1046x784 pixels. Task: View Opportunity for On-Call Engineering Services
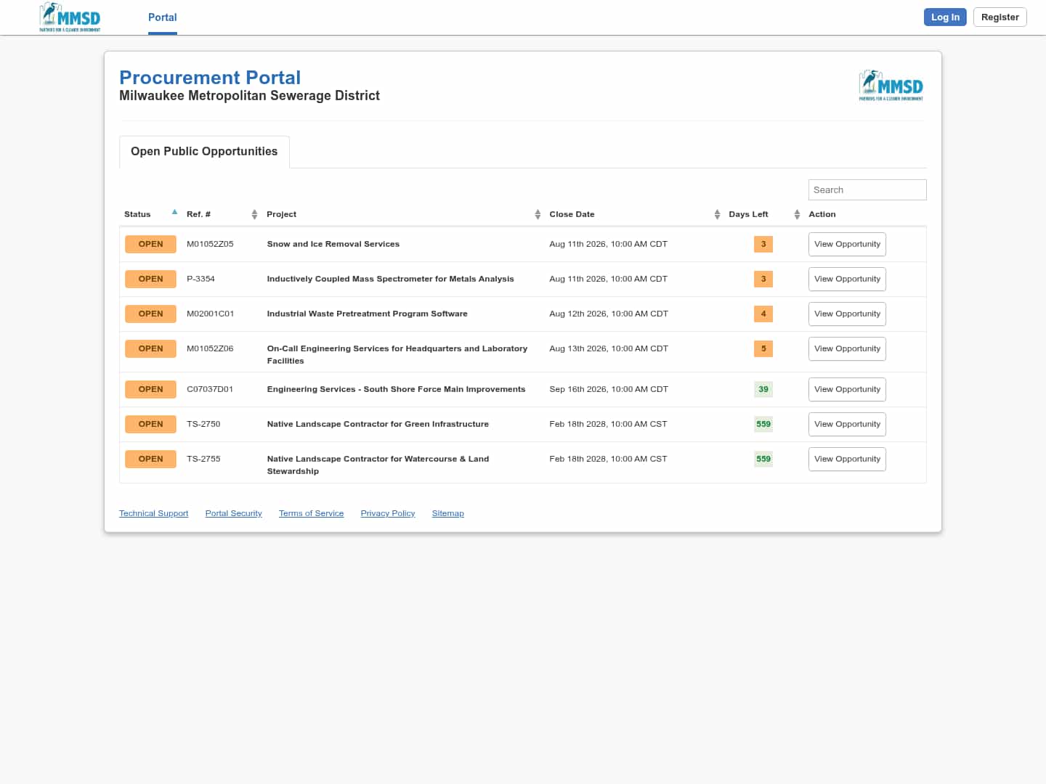click(x=847, y=349)
